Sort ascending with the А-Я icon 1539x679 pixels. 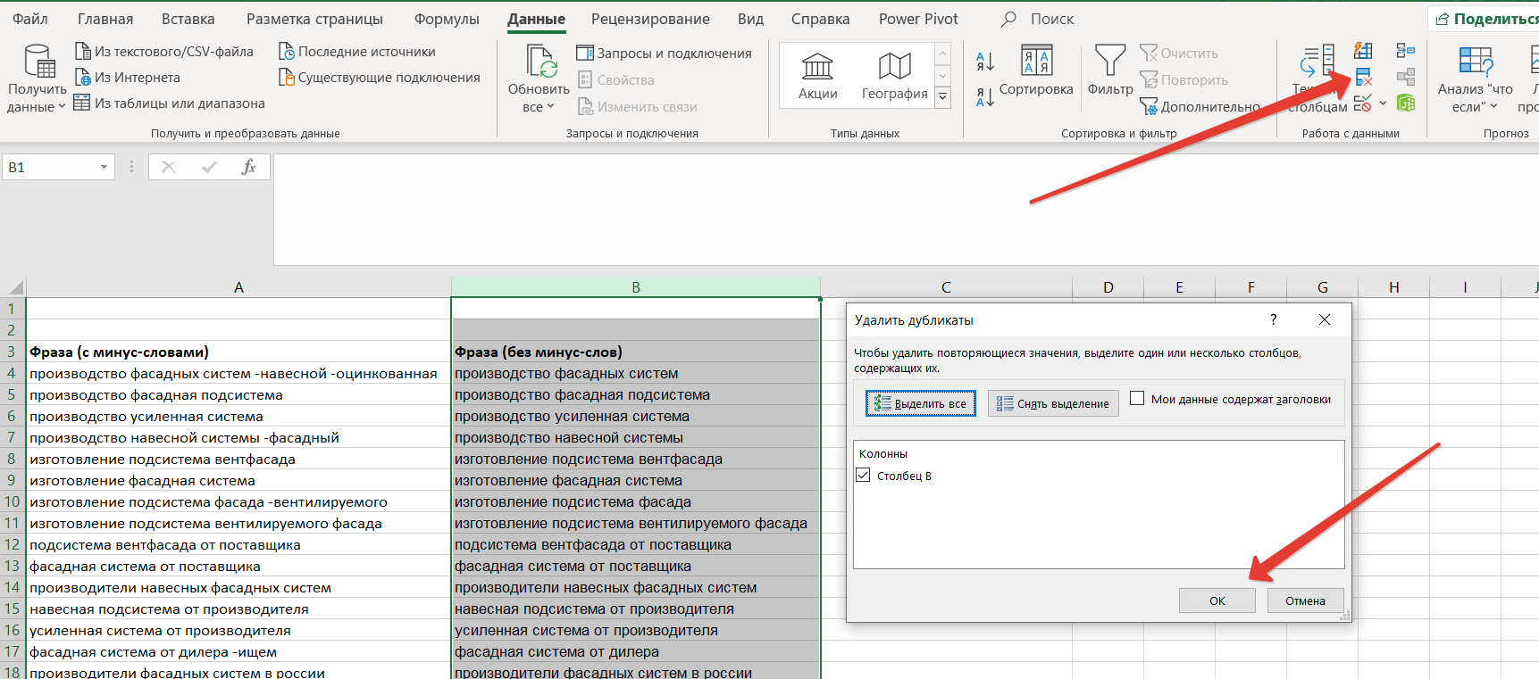(x=985, y=61)
